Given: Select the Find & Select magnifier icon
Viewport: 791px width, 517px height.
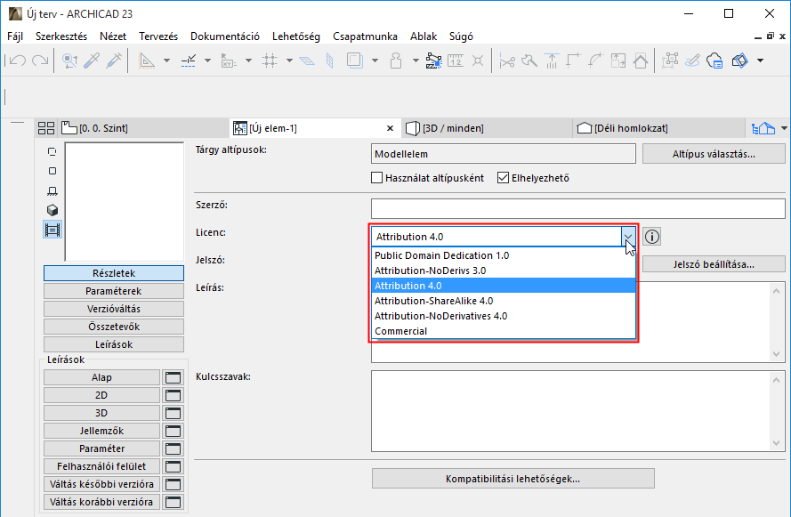Looking at the screenshot, I should (x=69, y=61).
